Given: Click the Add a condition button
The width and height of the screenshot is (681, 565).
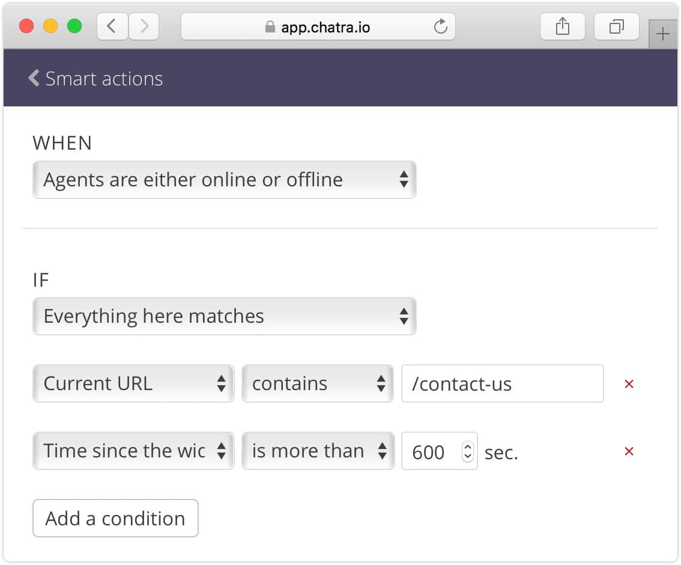Looking at the screenshot, I should tap(115, 518).
